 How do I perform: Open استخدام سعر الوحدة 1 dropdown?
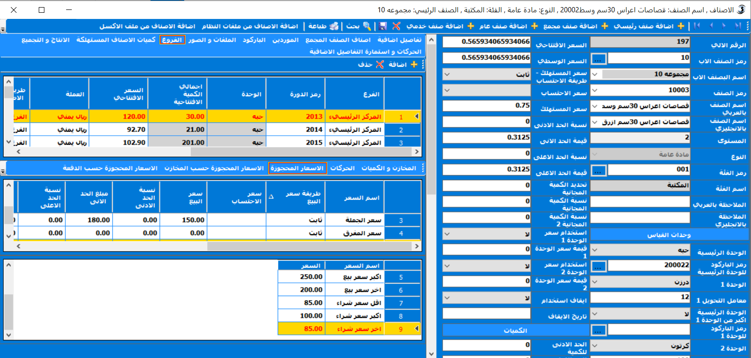tap(447, 234)
